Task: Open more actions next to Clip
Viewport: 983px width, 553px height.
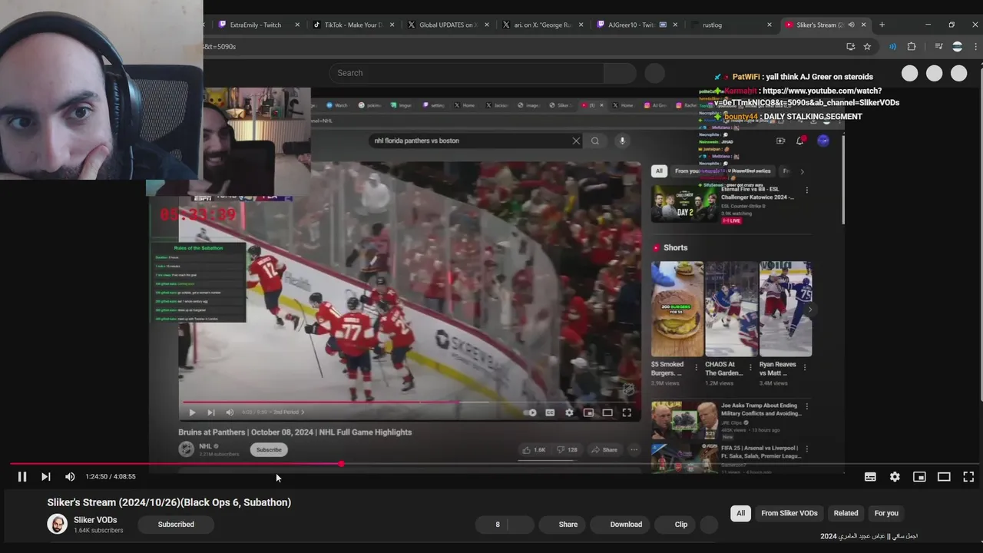Action: tap(709, 525)
